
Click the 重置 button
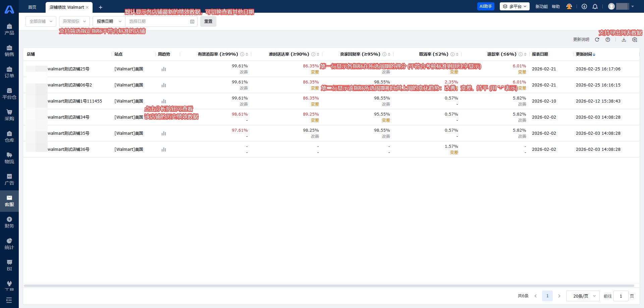coord(208,21)
